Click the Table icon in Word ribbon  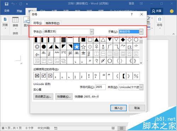15,20
